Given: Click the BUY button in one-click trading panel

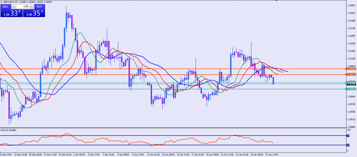Looking at the screenshot, I should 39,6.
